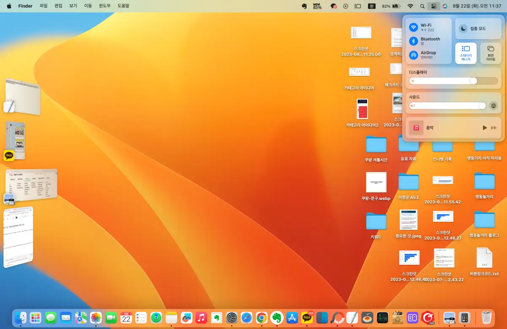Click the 사운드 volume slider

(447, 105)
